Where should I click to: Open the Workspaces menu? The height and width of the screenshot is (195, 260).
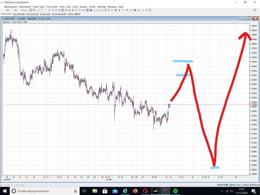[11, 7]
